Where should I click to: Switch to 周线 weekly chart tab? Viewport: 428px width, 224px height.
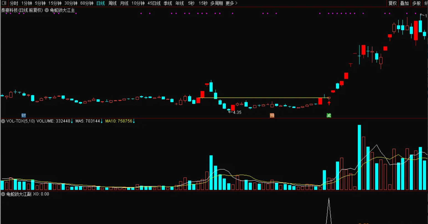(x=112, y=3)
